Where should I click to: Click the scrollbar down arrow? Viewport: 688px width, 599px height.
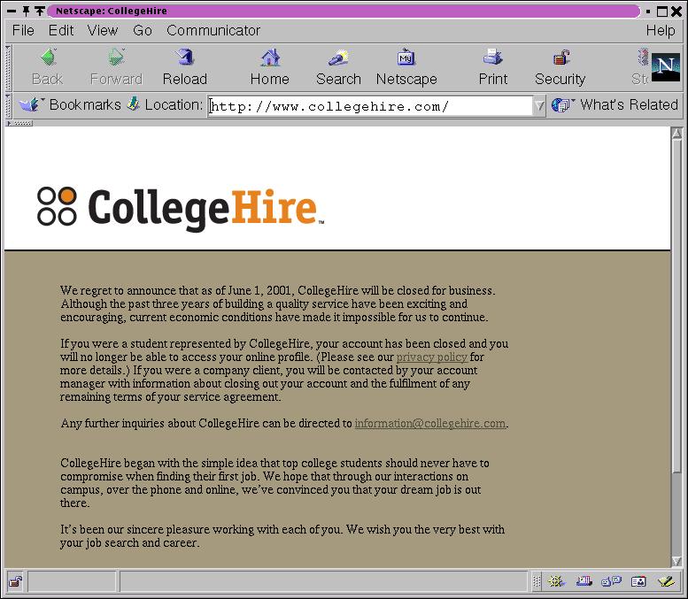click(x=677, y=560)
